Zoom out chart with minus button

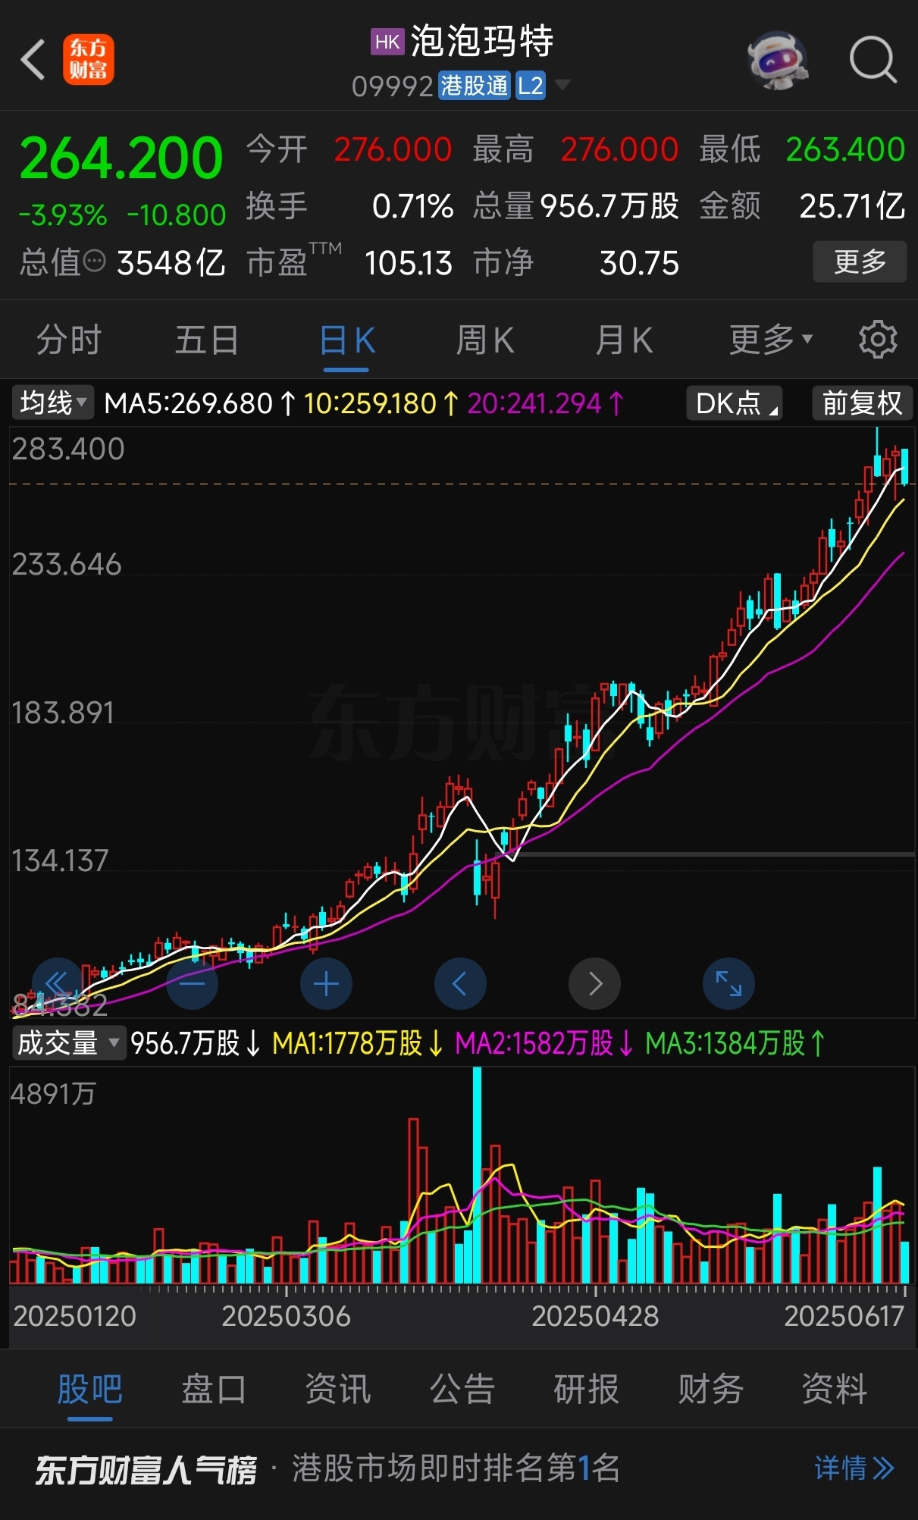point(192,984)
